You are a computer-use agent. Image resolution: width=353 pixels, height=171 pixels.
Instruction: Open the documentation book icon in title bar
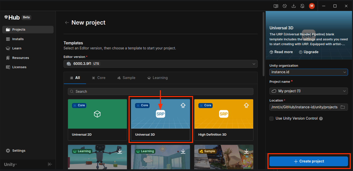pyautogui.click(x=276, y=6)
